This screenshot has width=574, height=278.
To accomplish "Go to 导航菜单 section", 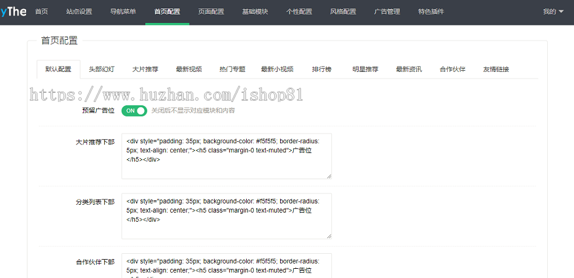I will pyautogui.click(x=123, y=12).
